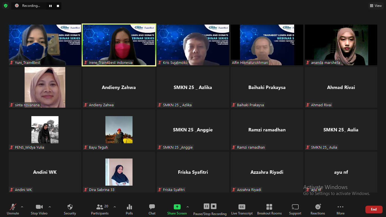Open the Reactions emoji picker

click(318, 209)
